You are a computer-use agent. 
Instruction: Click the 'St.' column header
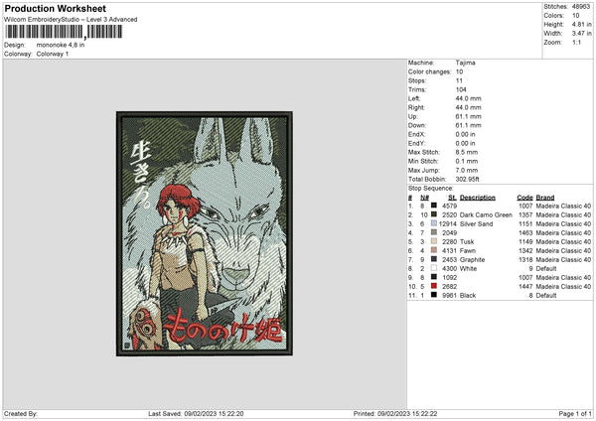pyautogui.click(x=452, y=198)
